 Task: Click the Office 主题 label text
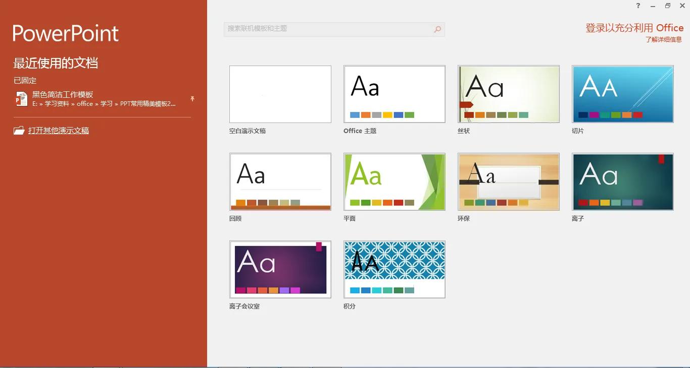(360, 131)
